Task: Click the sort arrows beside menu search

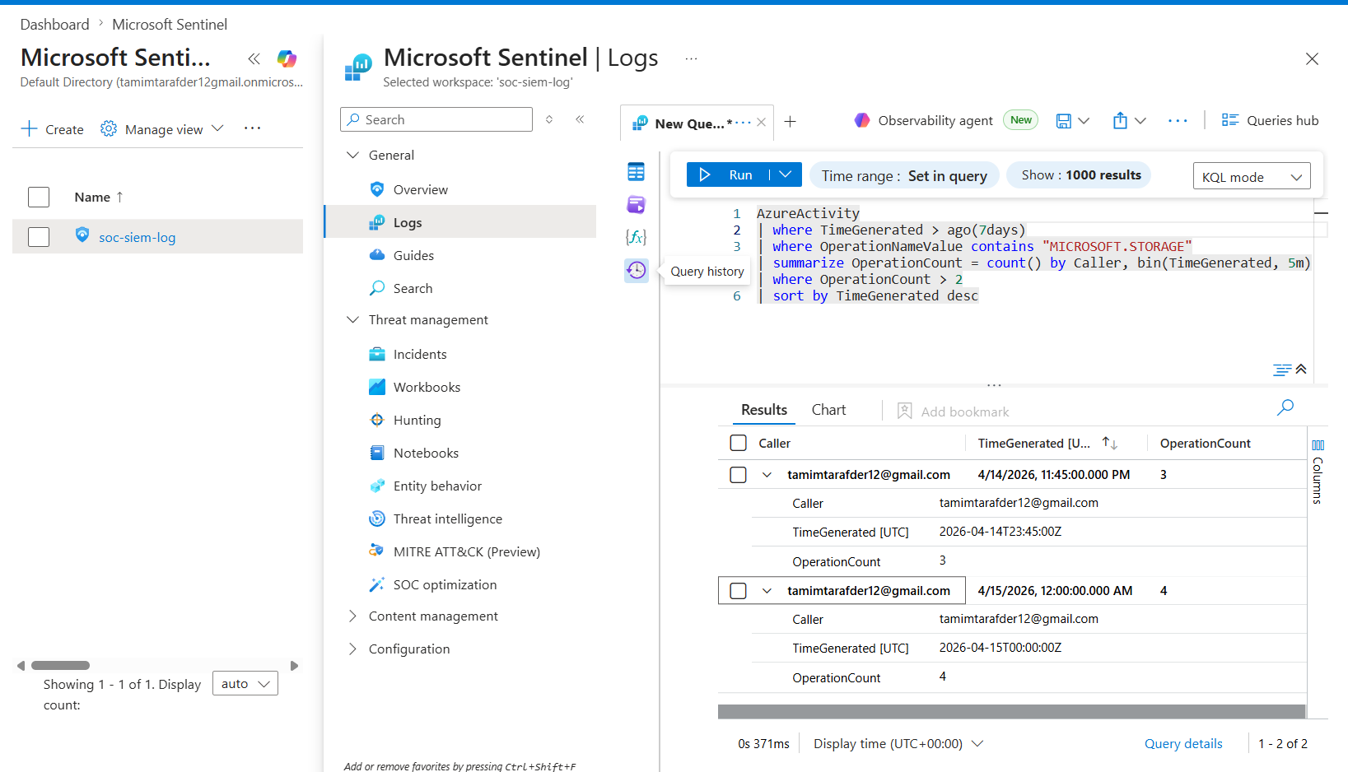Action: coord(549,119)
